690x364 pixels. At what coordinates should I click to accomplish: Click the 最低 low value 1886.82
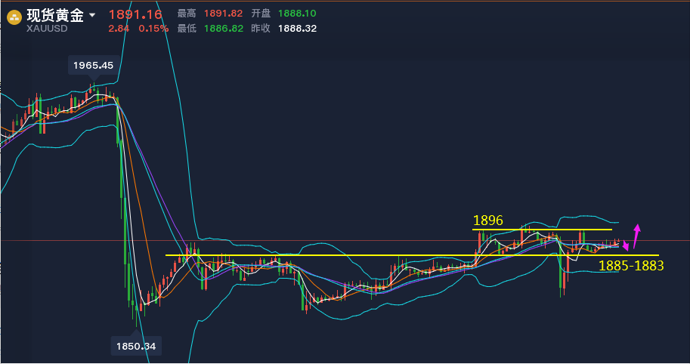(x=224, y=29)
